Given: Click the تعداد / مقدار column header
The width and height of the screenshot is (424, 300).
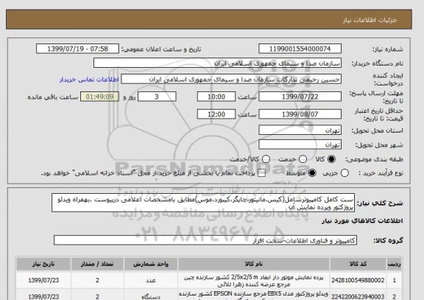Looking at the screenshot, I should tap(97, 264).
